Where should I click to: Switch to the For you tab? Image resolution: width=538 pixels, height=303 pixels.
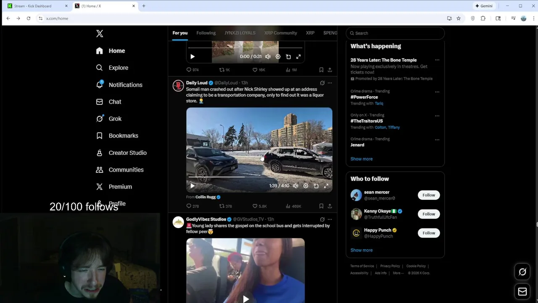coord(180,33)
